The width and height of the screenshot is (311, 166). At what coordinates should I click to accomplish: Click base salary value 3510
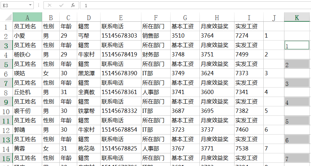point(185,36)
